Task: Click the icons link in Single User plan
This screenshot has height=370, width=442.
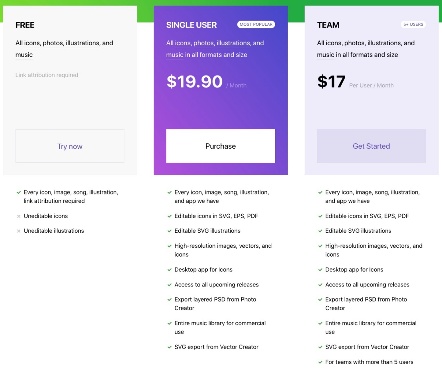Action: pos(183,43)
